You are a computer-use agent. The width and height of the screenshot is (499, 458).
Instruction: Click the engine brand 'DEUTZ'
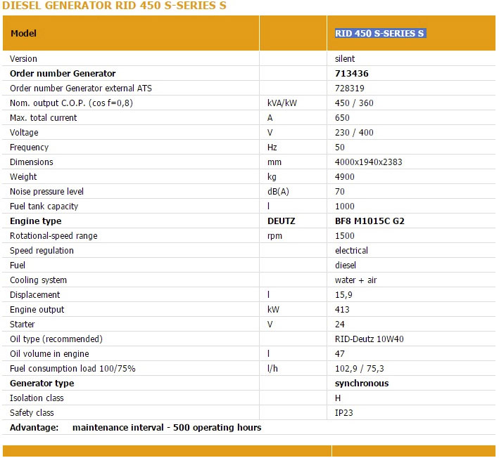coord(282,221)
